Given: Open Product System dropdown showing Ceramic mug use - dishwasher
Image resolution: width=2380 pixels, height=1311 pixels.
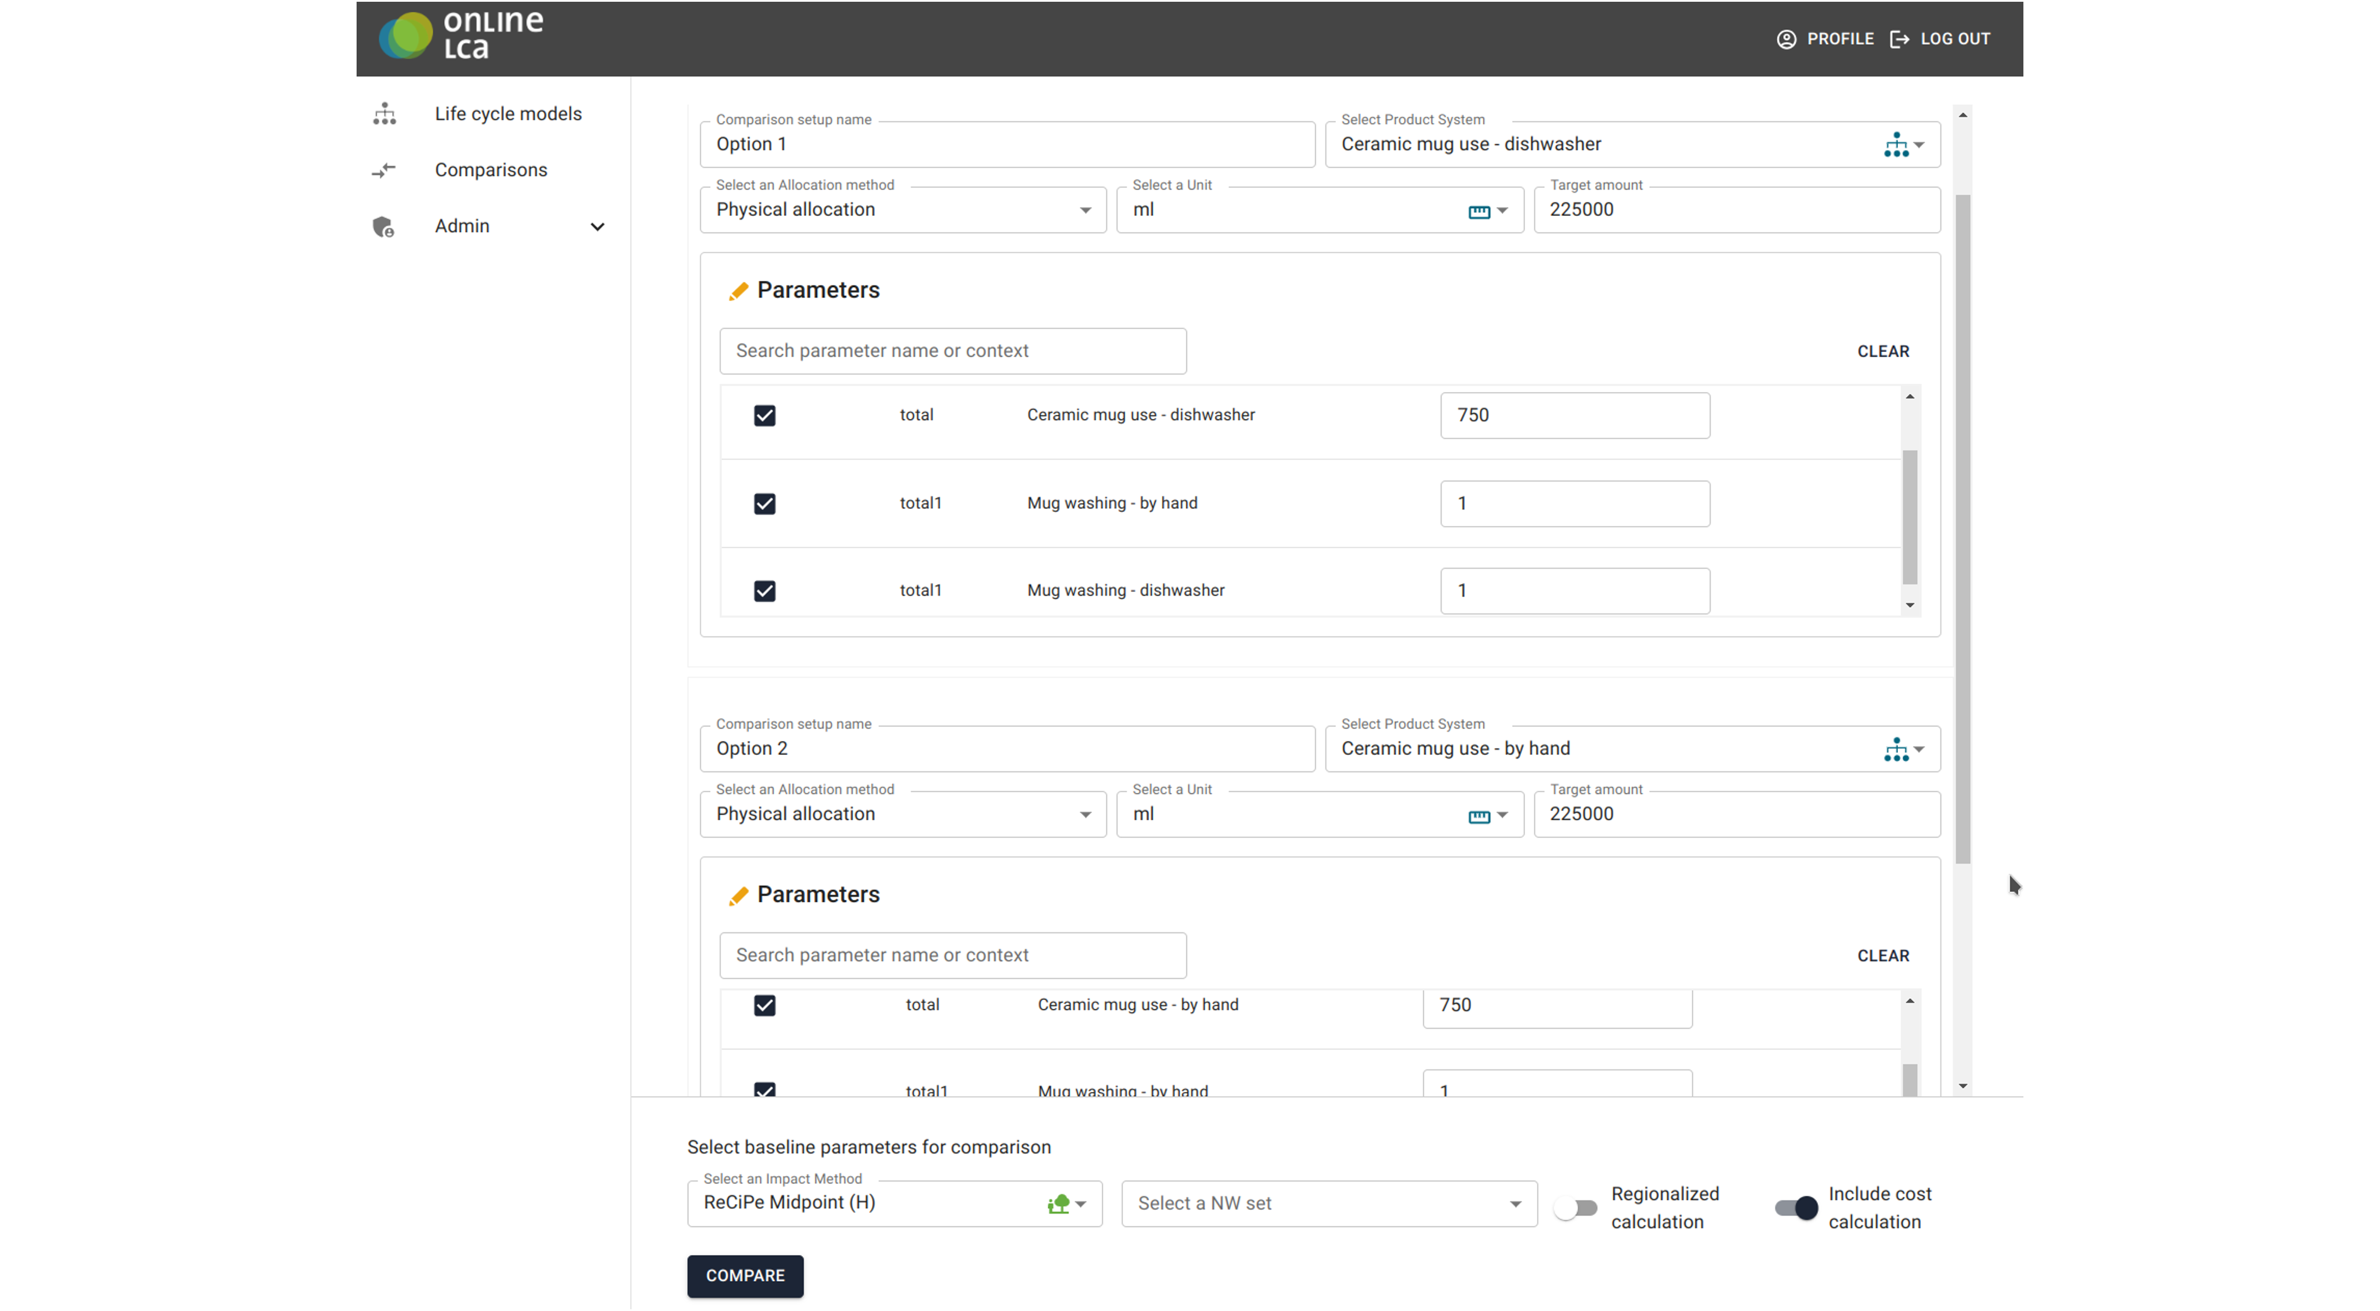Looking at the screenshot, I should (1632, 144).
